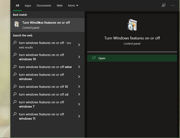This screenshot has width=180, height=138.
Task: Select suggestion ending in bold 'windows'
Action: 47,77
